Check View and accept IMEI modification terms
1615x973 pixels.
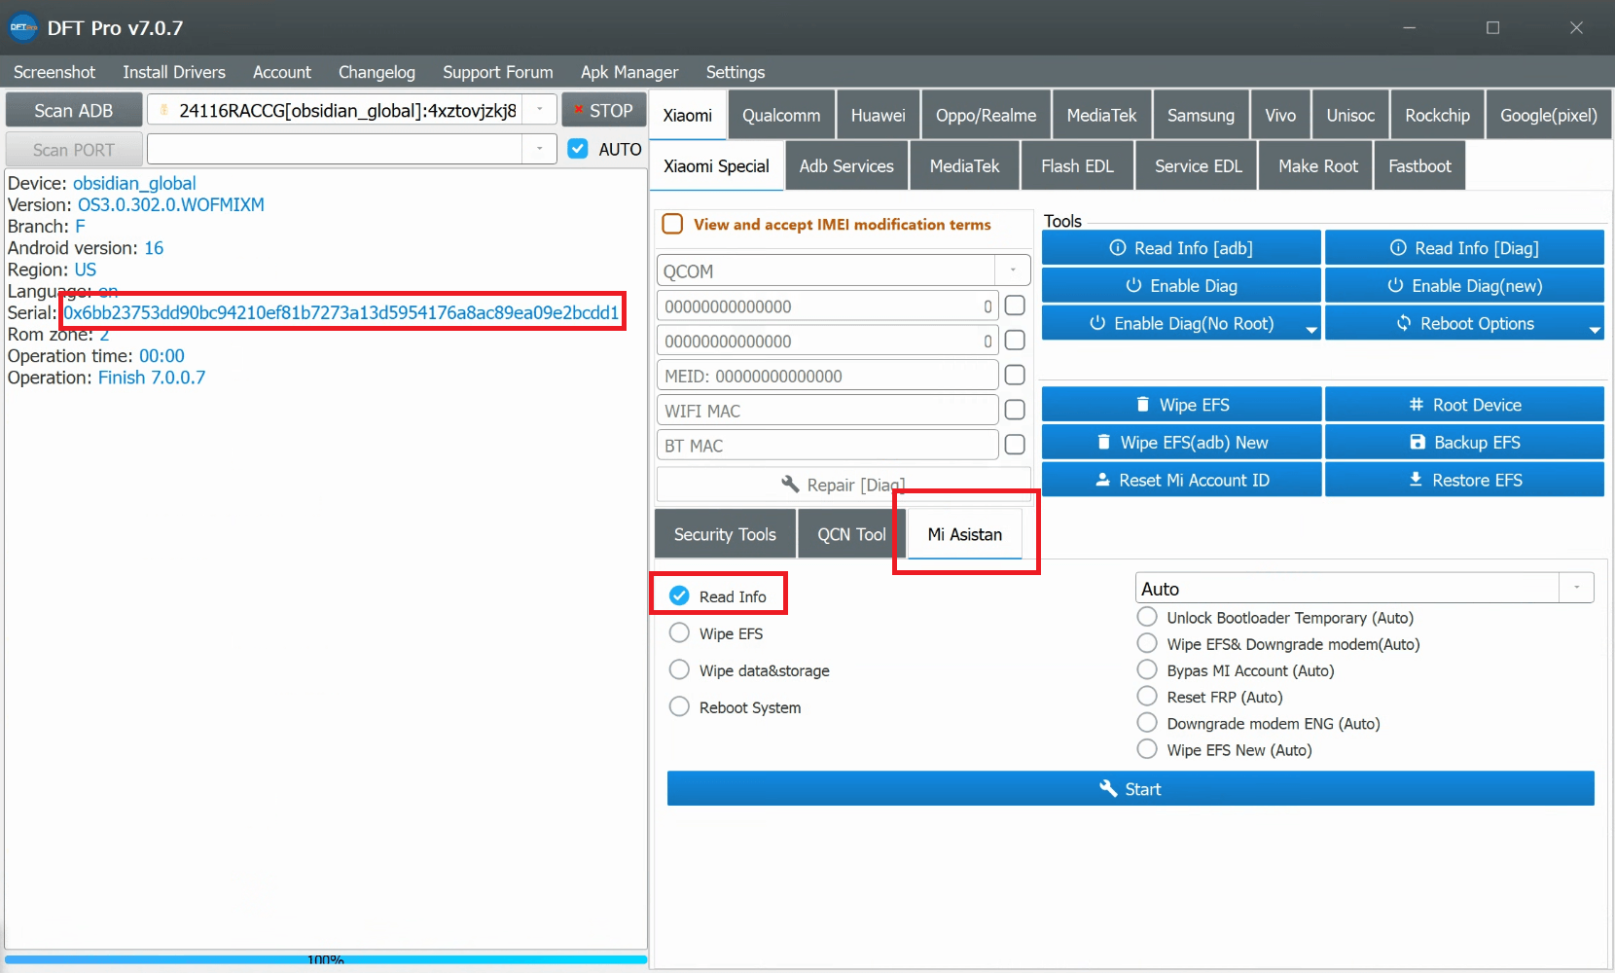pos(672,224)
